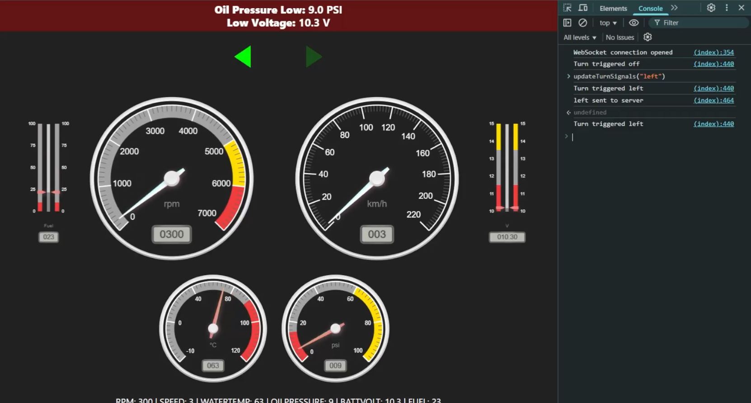
Task: Click the speedometer needle hub
Action: (x=377, y=178)
